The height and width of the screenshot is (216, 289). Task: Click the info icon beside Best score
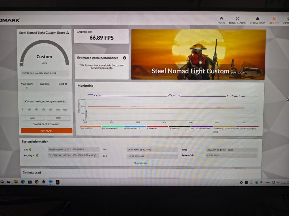pyautogui.click(x=66, y=84)
